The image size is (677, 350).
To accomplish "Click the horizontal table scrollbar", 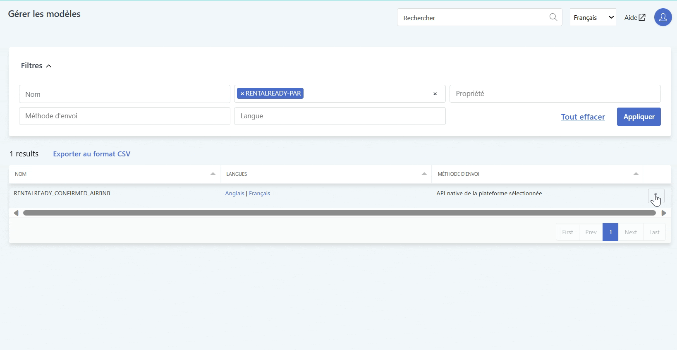I will (340, 213).
